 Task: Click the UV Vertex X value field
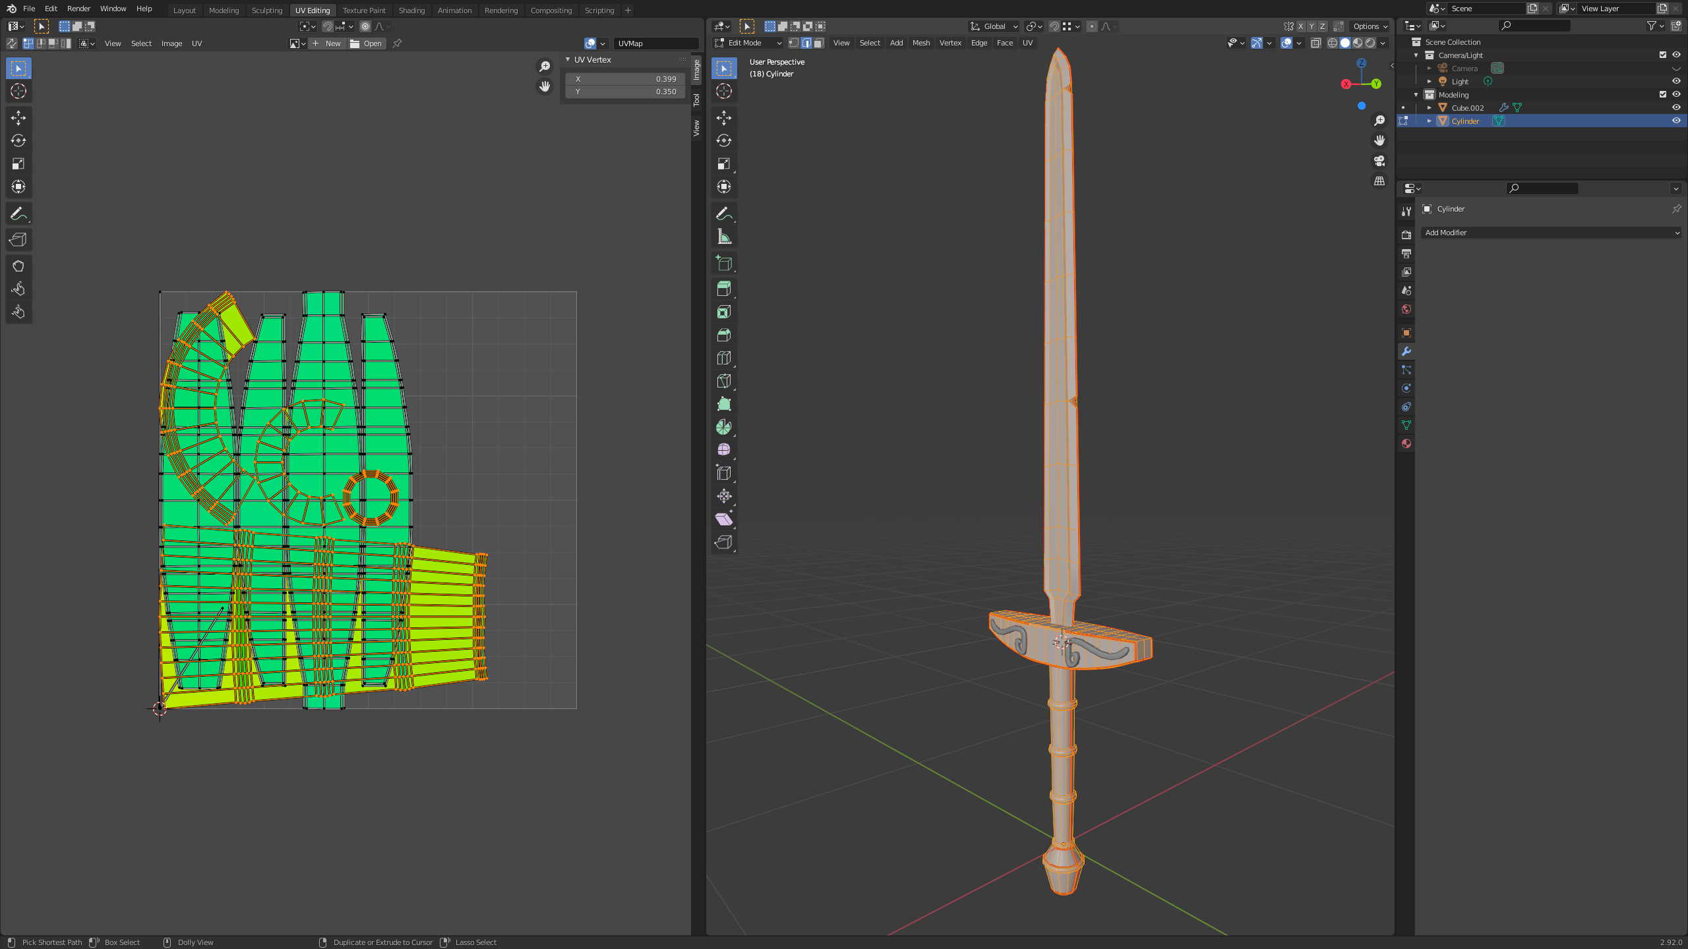[x=625, y=78]
